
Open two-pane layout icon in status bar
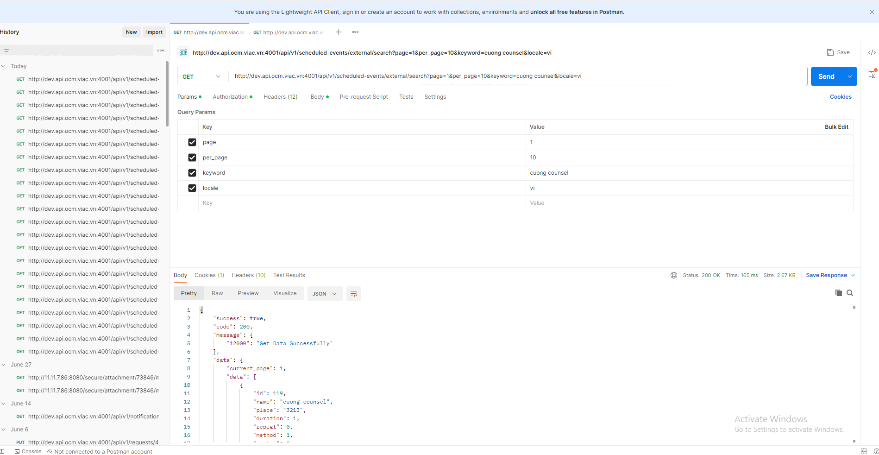(x=864, y=451)
